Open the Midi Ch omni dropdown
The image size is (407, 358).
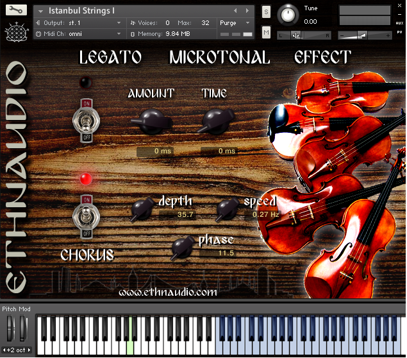pyautogui.click(x=80, y=34)
